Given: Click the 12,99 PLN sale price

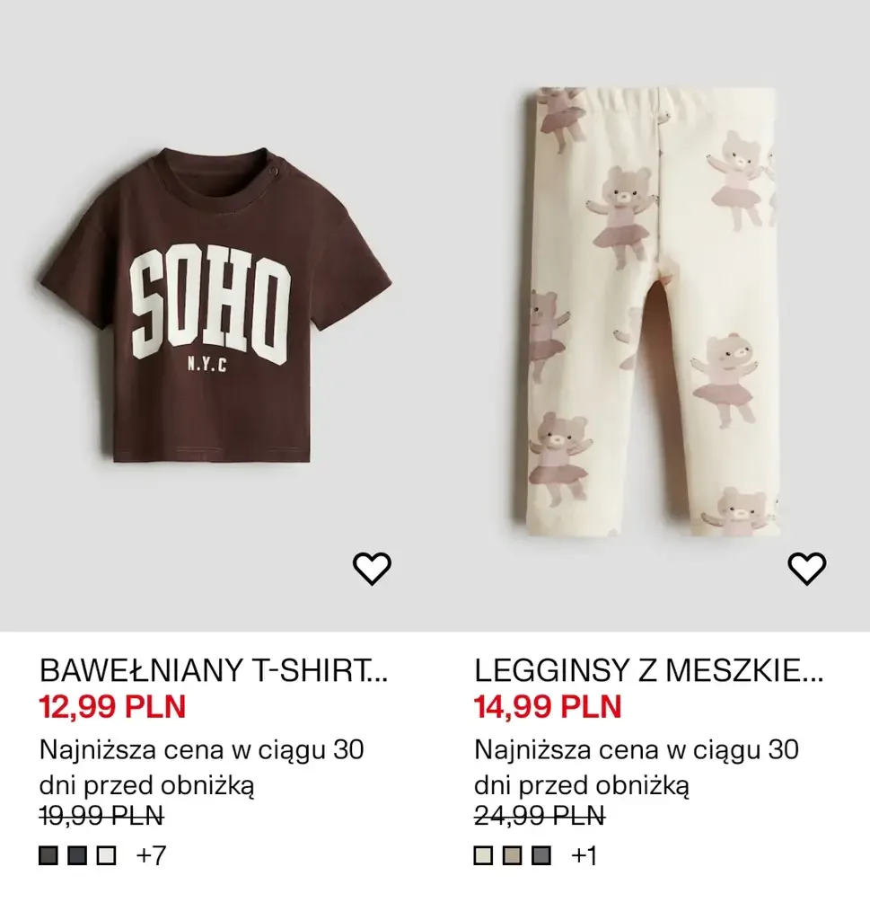Looking at the screenshot, I should 112,706.
